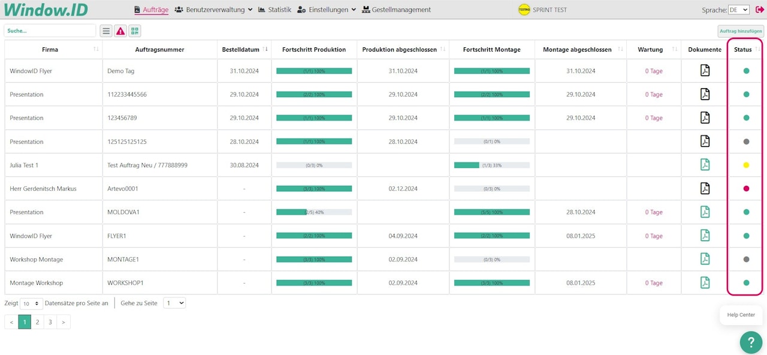The height and width of the screenshot is (355, 767).
Task: Open the PDF document for Demo Tag
Action: (x=705, y=71)
